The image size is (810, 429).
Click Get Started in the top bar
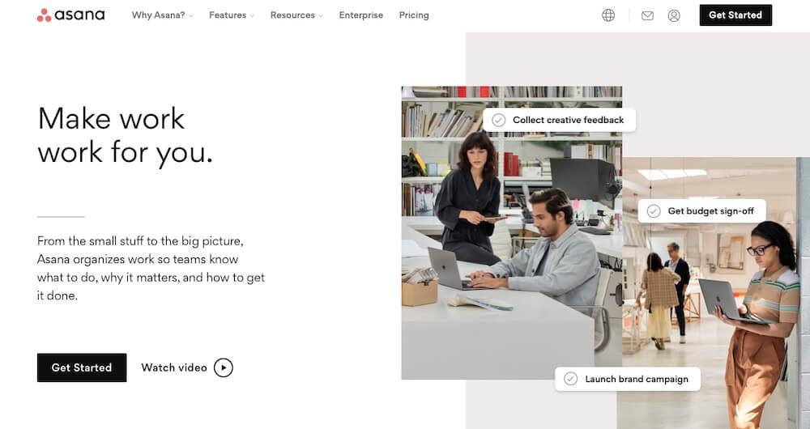(735, 15)
